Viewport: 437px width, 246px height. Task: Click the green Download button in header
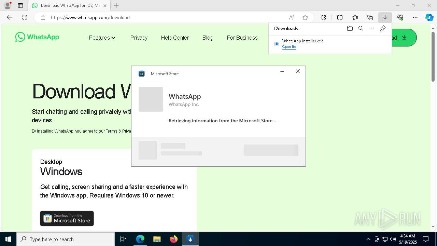point(404,38)
